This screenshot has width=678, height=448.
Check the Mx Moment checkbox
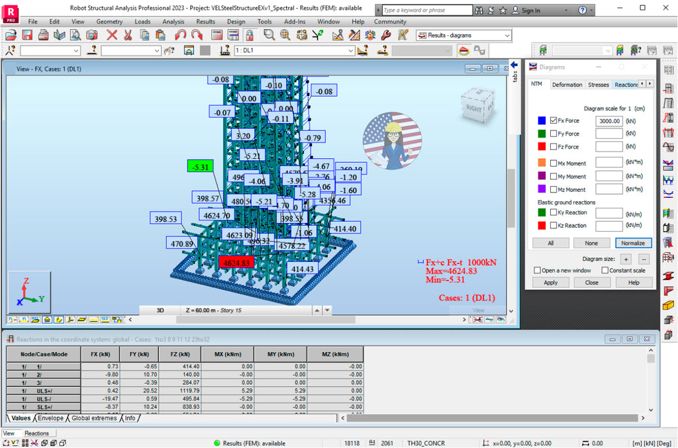point(553,163)
